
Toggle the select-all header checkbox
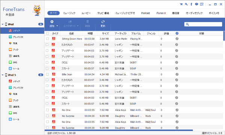47,33
